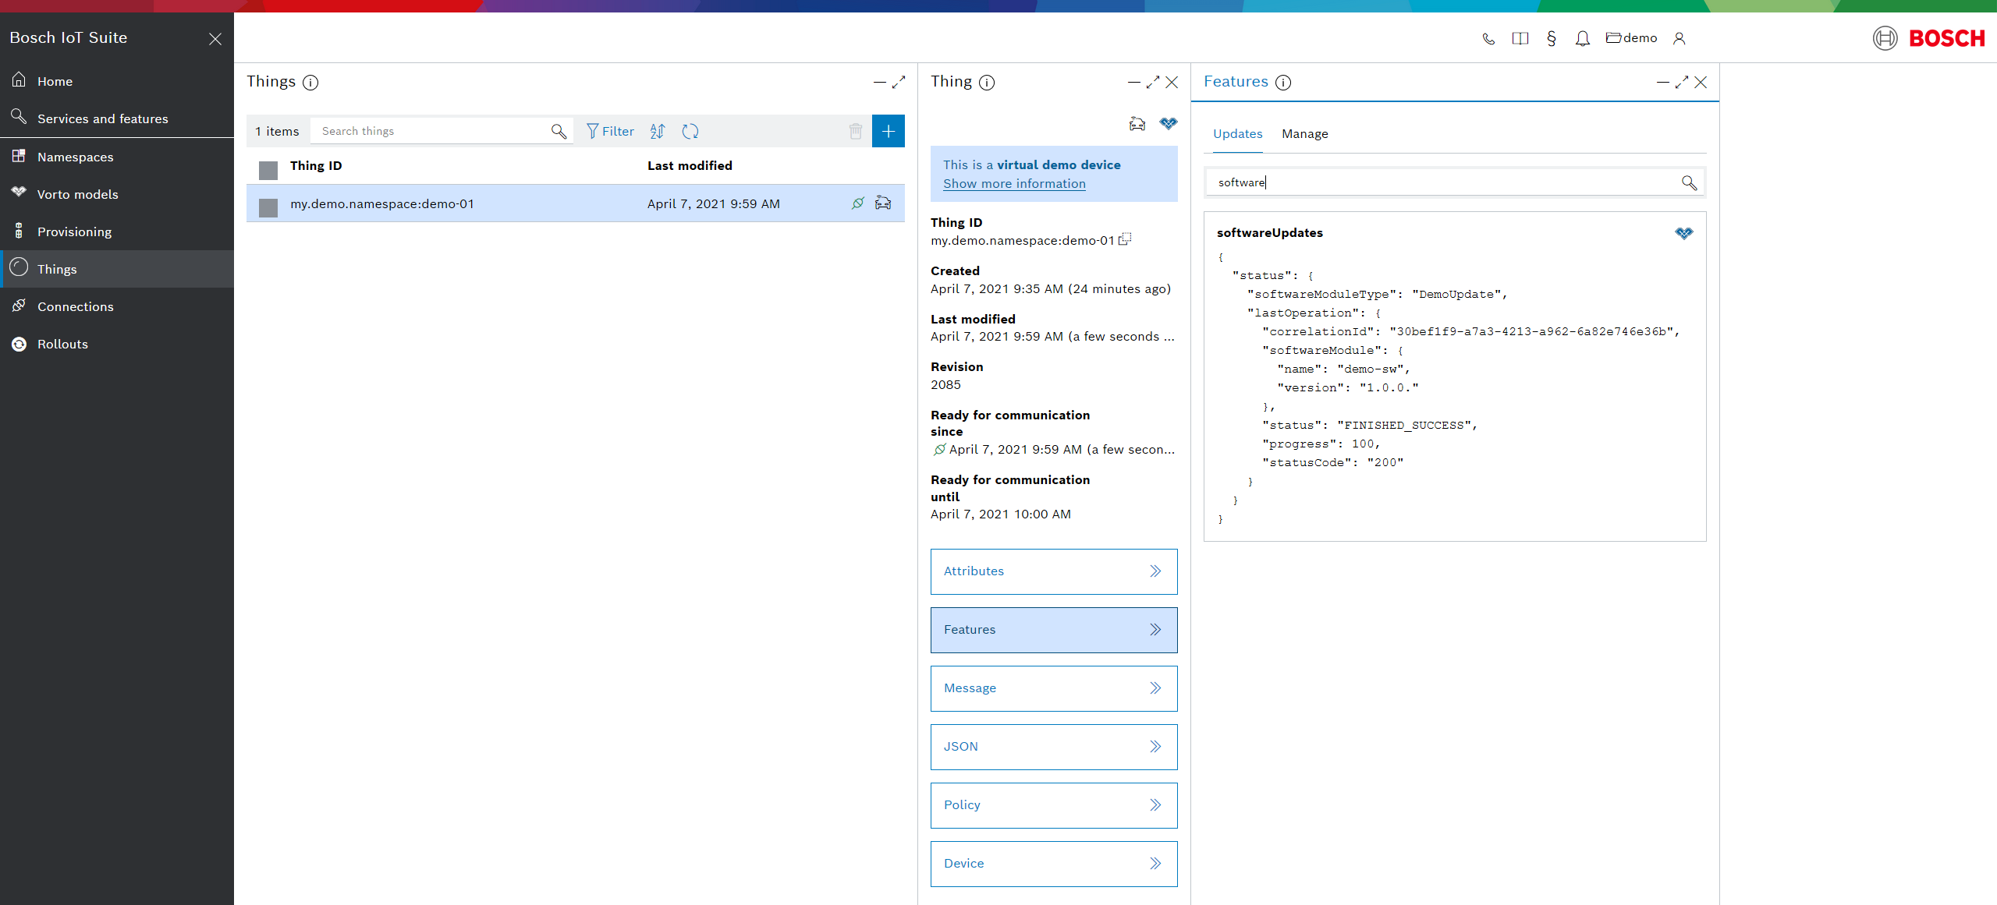Show info for Things panel
Screen dimensions: 1997x905
click(310, 83)
